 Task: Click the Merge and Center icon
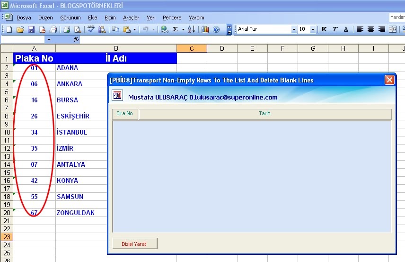(x=393, y=29)
